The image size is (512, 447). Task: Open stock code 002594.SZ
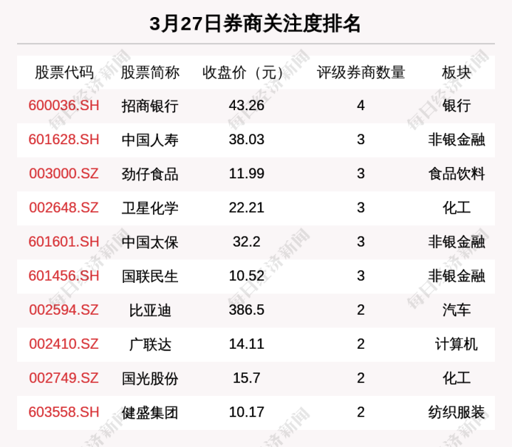click(x=64, y=310)
